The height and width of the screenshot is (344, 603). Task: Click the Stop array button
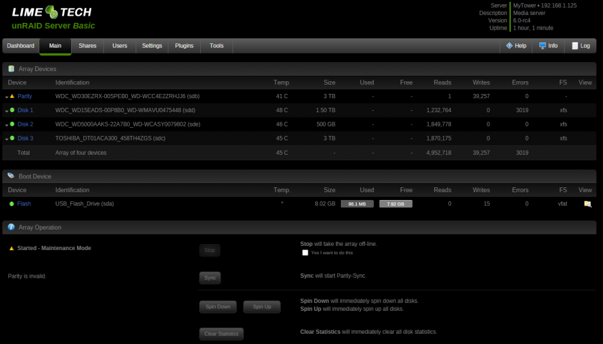(210, 250)
